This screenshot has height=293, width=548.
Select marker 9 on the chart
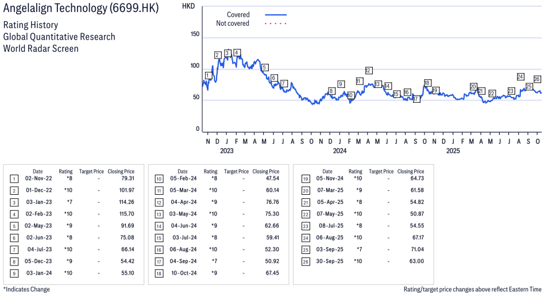341,84
